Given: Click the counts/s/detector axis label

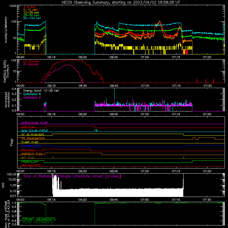Looking at the screenshot, I should (x=6, y=30).
